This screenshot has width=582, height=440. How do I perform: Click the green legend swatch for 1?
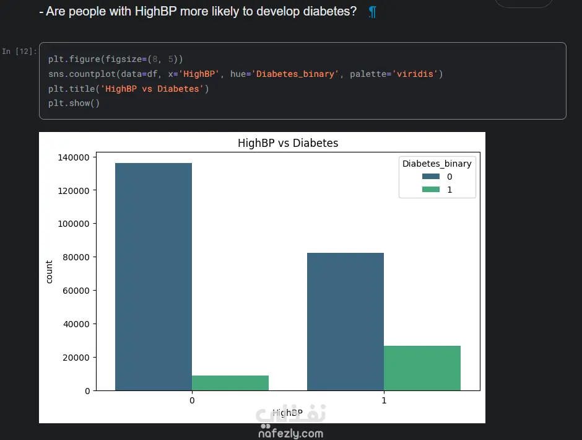[x=430, y=190]
